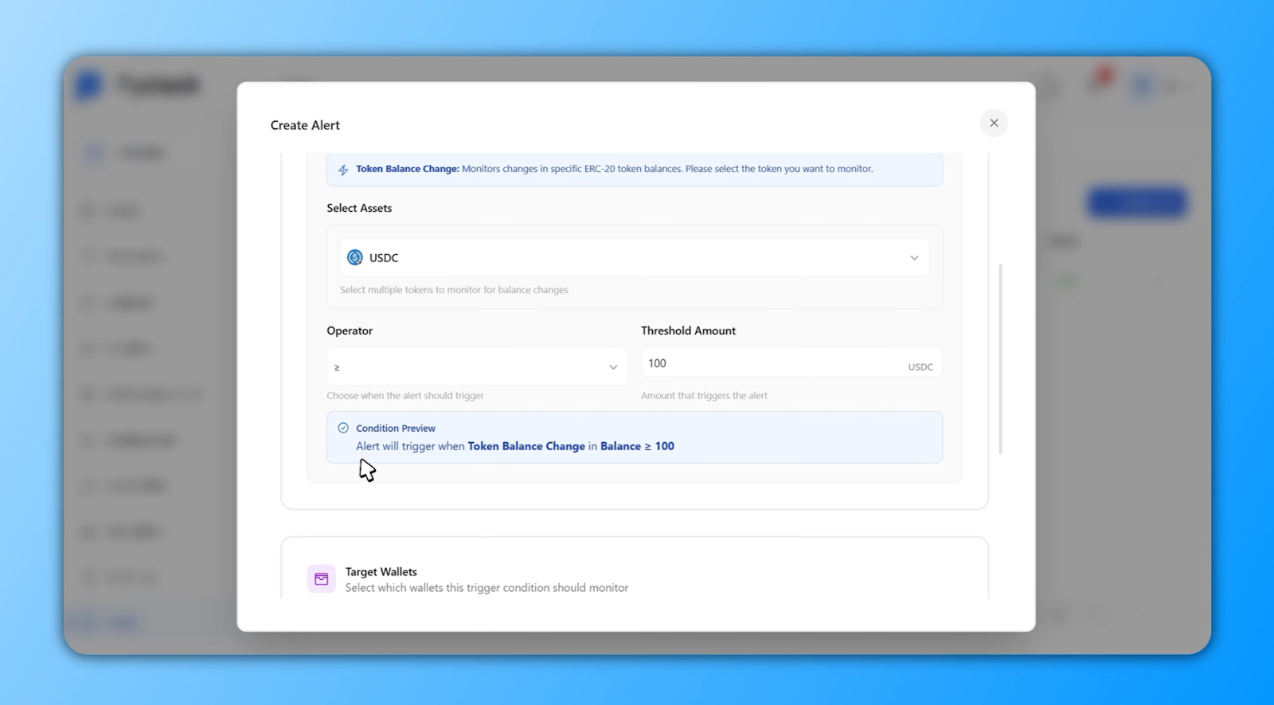Focus the Threshold Amount field showing 100
This screenshot has width=1274, height=705.
764,364
